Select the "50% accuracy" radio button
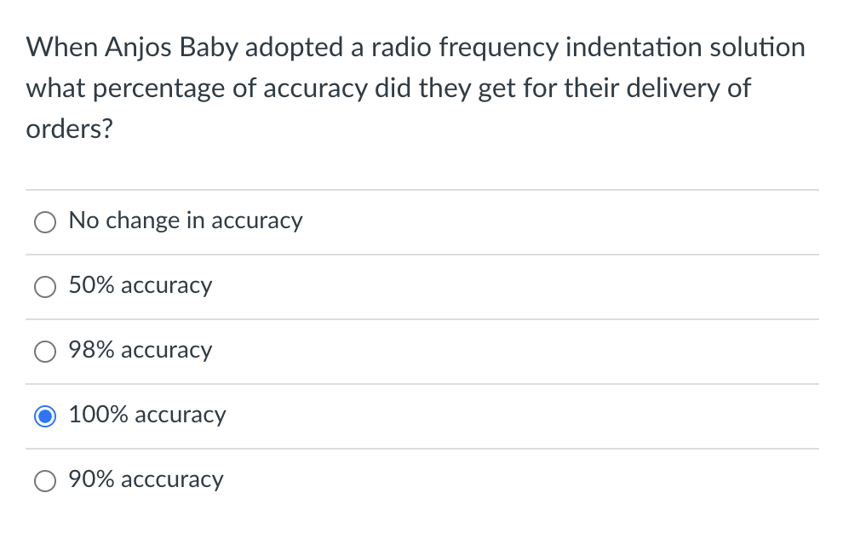The width and height of the screenshot is (843, 533). click(45, 286)
